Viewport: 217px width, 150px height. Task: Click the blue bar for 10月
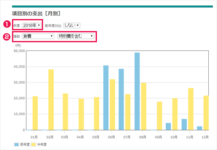(x=169, y=126)
